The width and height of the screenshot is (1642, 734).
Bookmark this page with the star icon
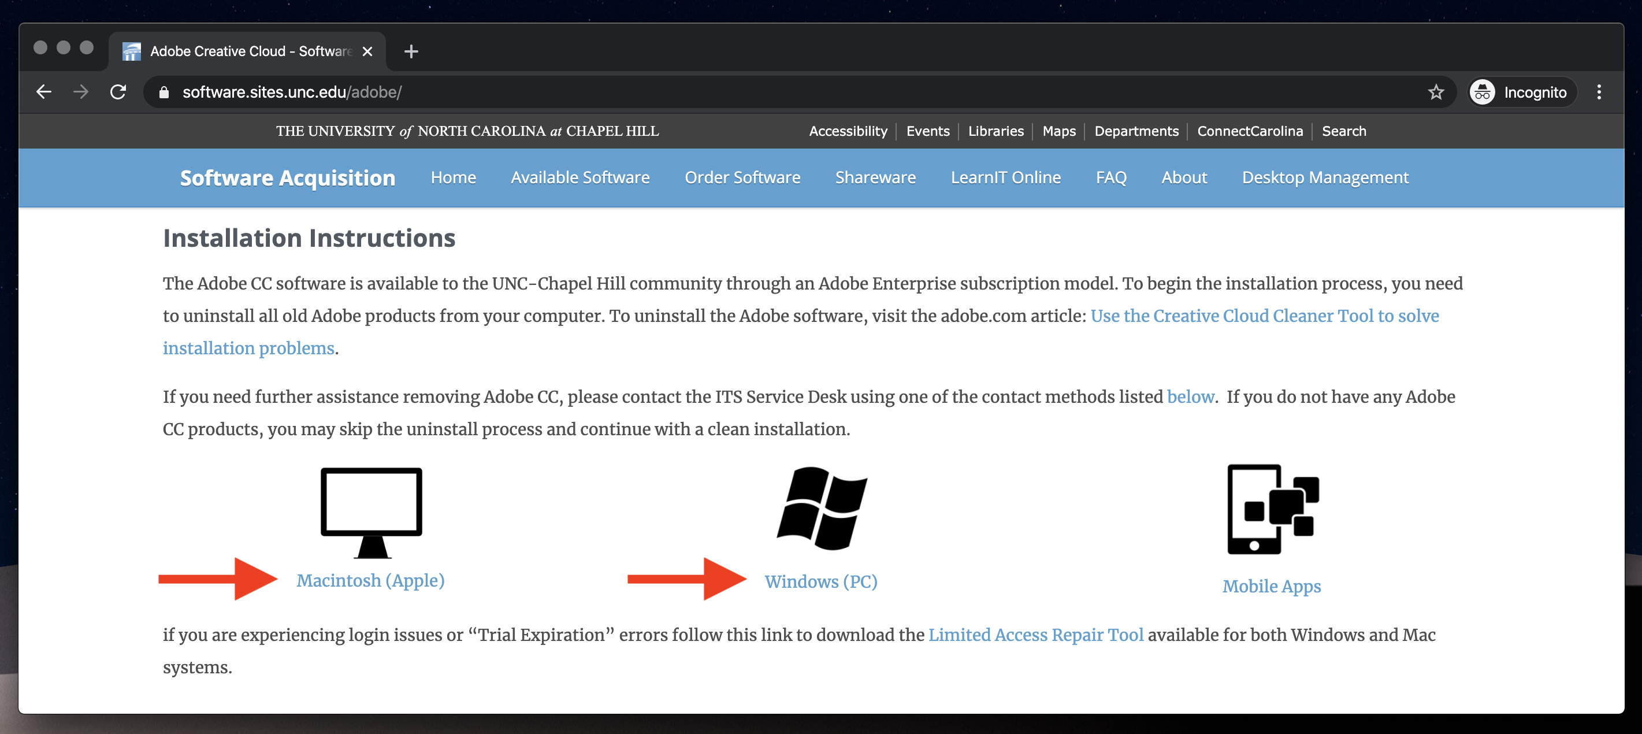[x=1436, y=92]
